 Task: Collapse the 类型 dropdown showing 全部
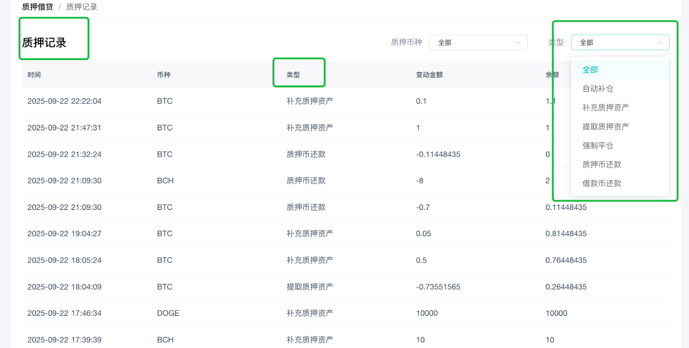point(620,42)
